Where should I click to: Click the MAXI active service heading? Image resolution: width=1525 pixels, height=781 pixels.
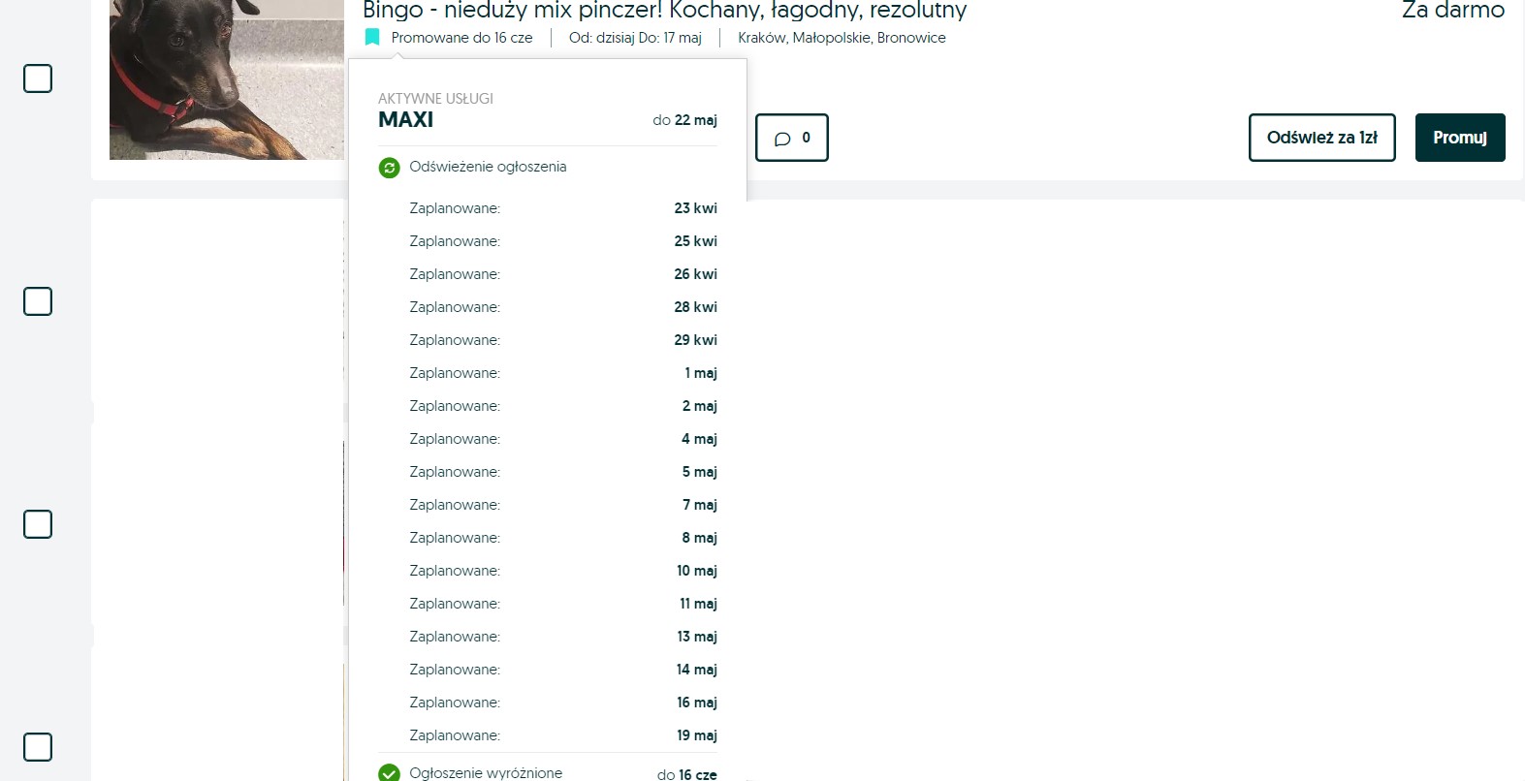point(405,120)
